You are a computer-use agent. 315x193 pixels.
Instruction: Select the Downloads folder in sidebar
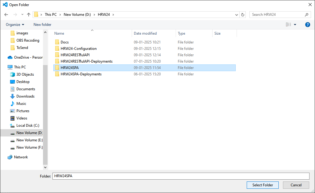[25, 96]
